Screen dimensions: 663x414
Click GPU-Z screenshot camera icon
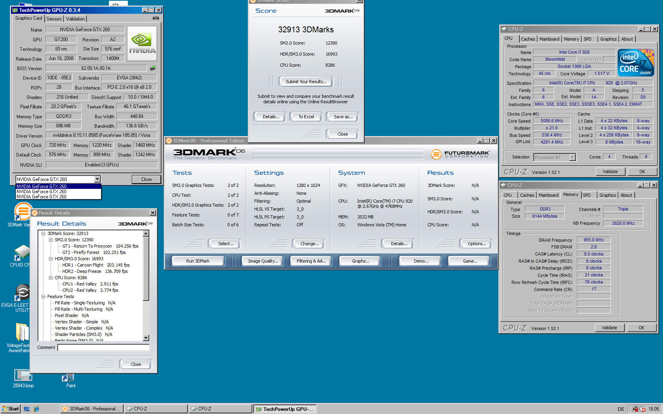click(156, 18)
